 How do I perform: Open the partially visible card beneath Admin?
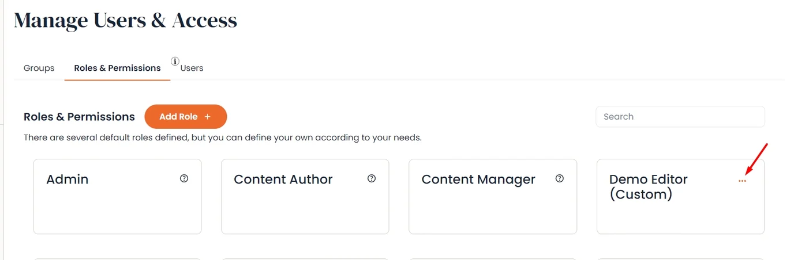click(117, 259)
